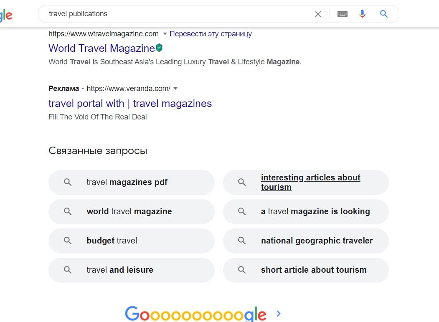439x322 pixels.
Task: Go to next results page via chevron arrow
Action: coord(279,314)
